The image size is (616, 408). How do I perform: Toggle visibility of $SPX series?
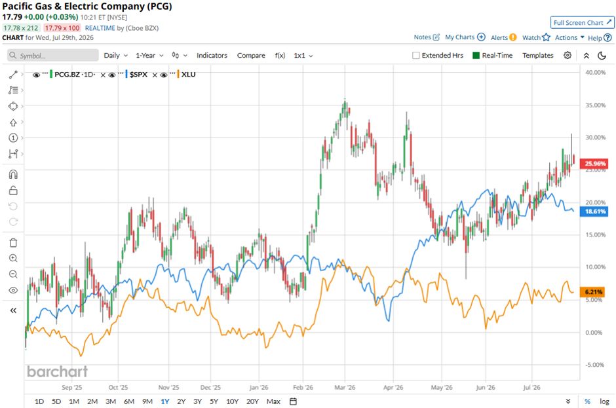click(x=112, y=75)
